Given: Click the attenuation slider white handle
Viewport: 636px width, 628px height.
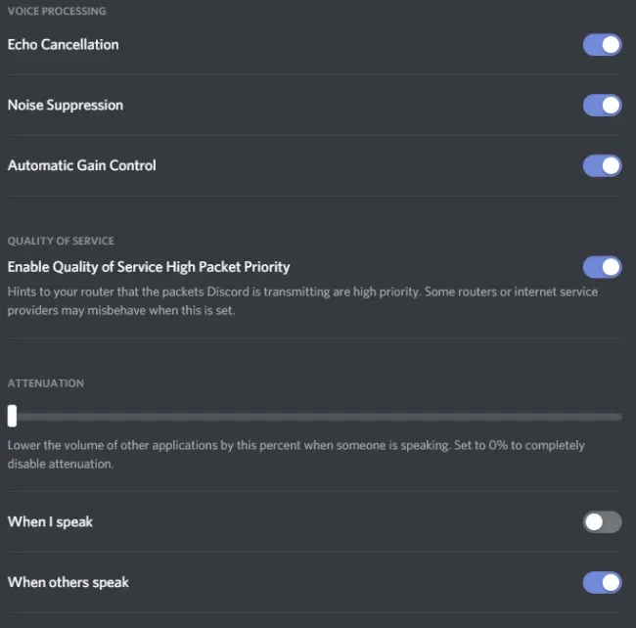Looking at the screenshot, I should (x=12, y=416).
